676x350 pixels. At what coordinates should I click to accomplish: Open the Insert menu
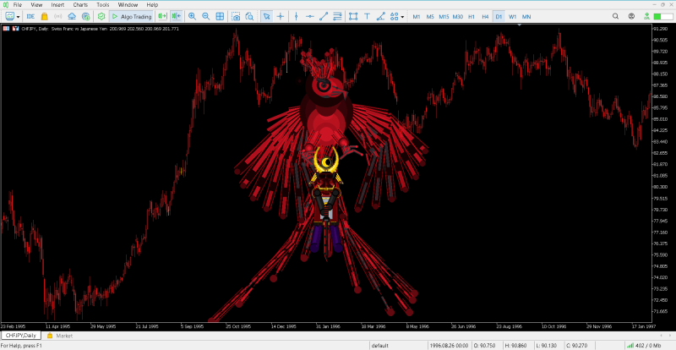tap(57, 5)
